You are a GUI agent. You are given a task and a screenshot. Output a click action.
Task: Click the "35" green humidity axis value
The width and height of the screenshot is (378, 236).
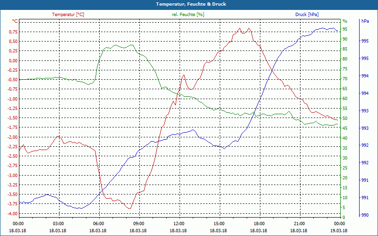coord(345,148)
